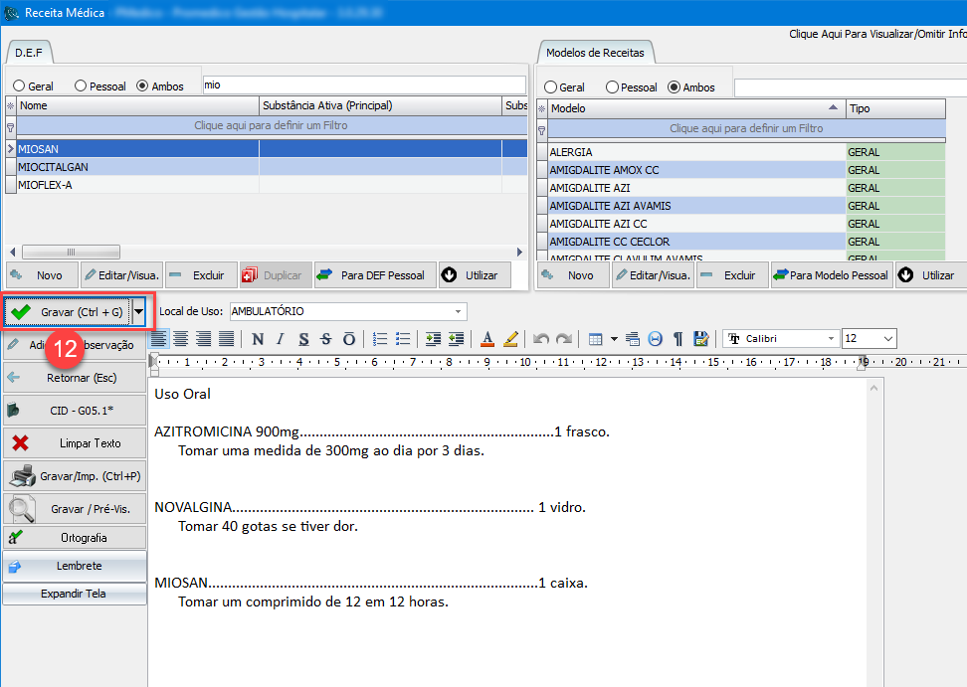
Task: Open the Local de Uso dropdown
Action: click(x=458, y=311)
